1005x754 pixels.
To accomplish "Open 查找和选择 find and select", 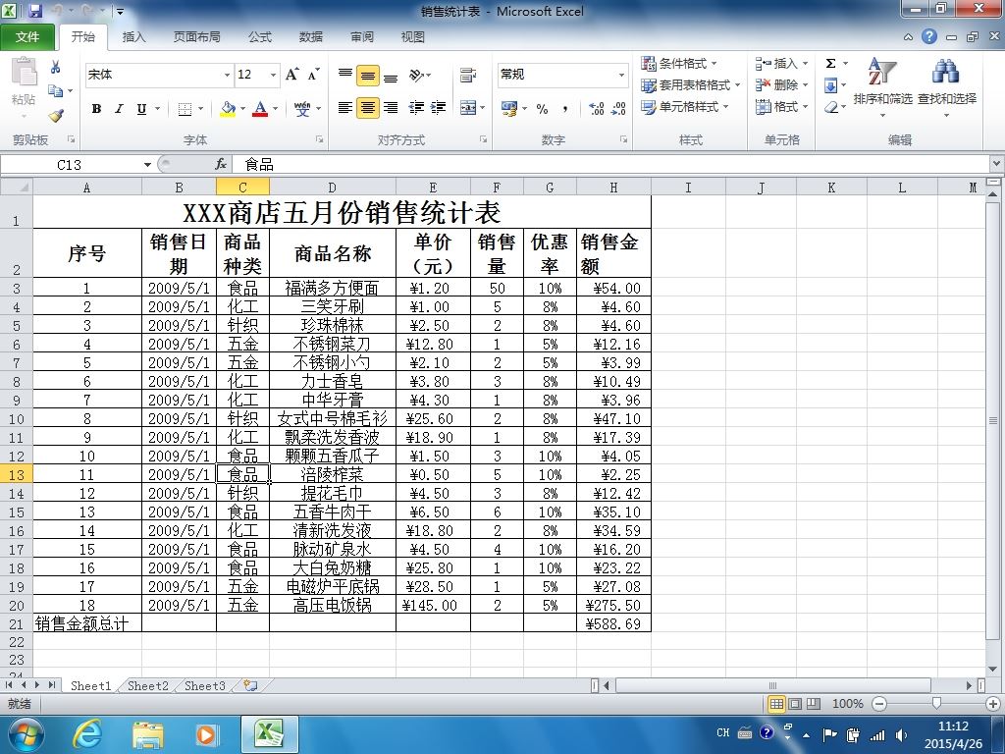I will 947,87.
